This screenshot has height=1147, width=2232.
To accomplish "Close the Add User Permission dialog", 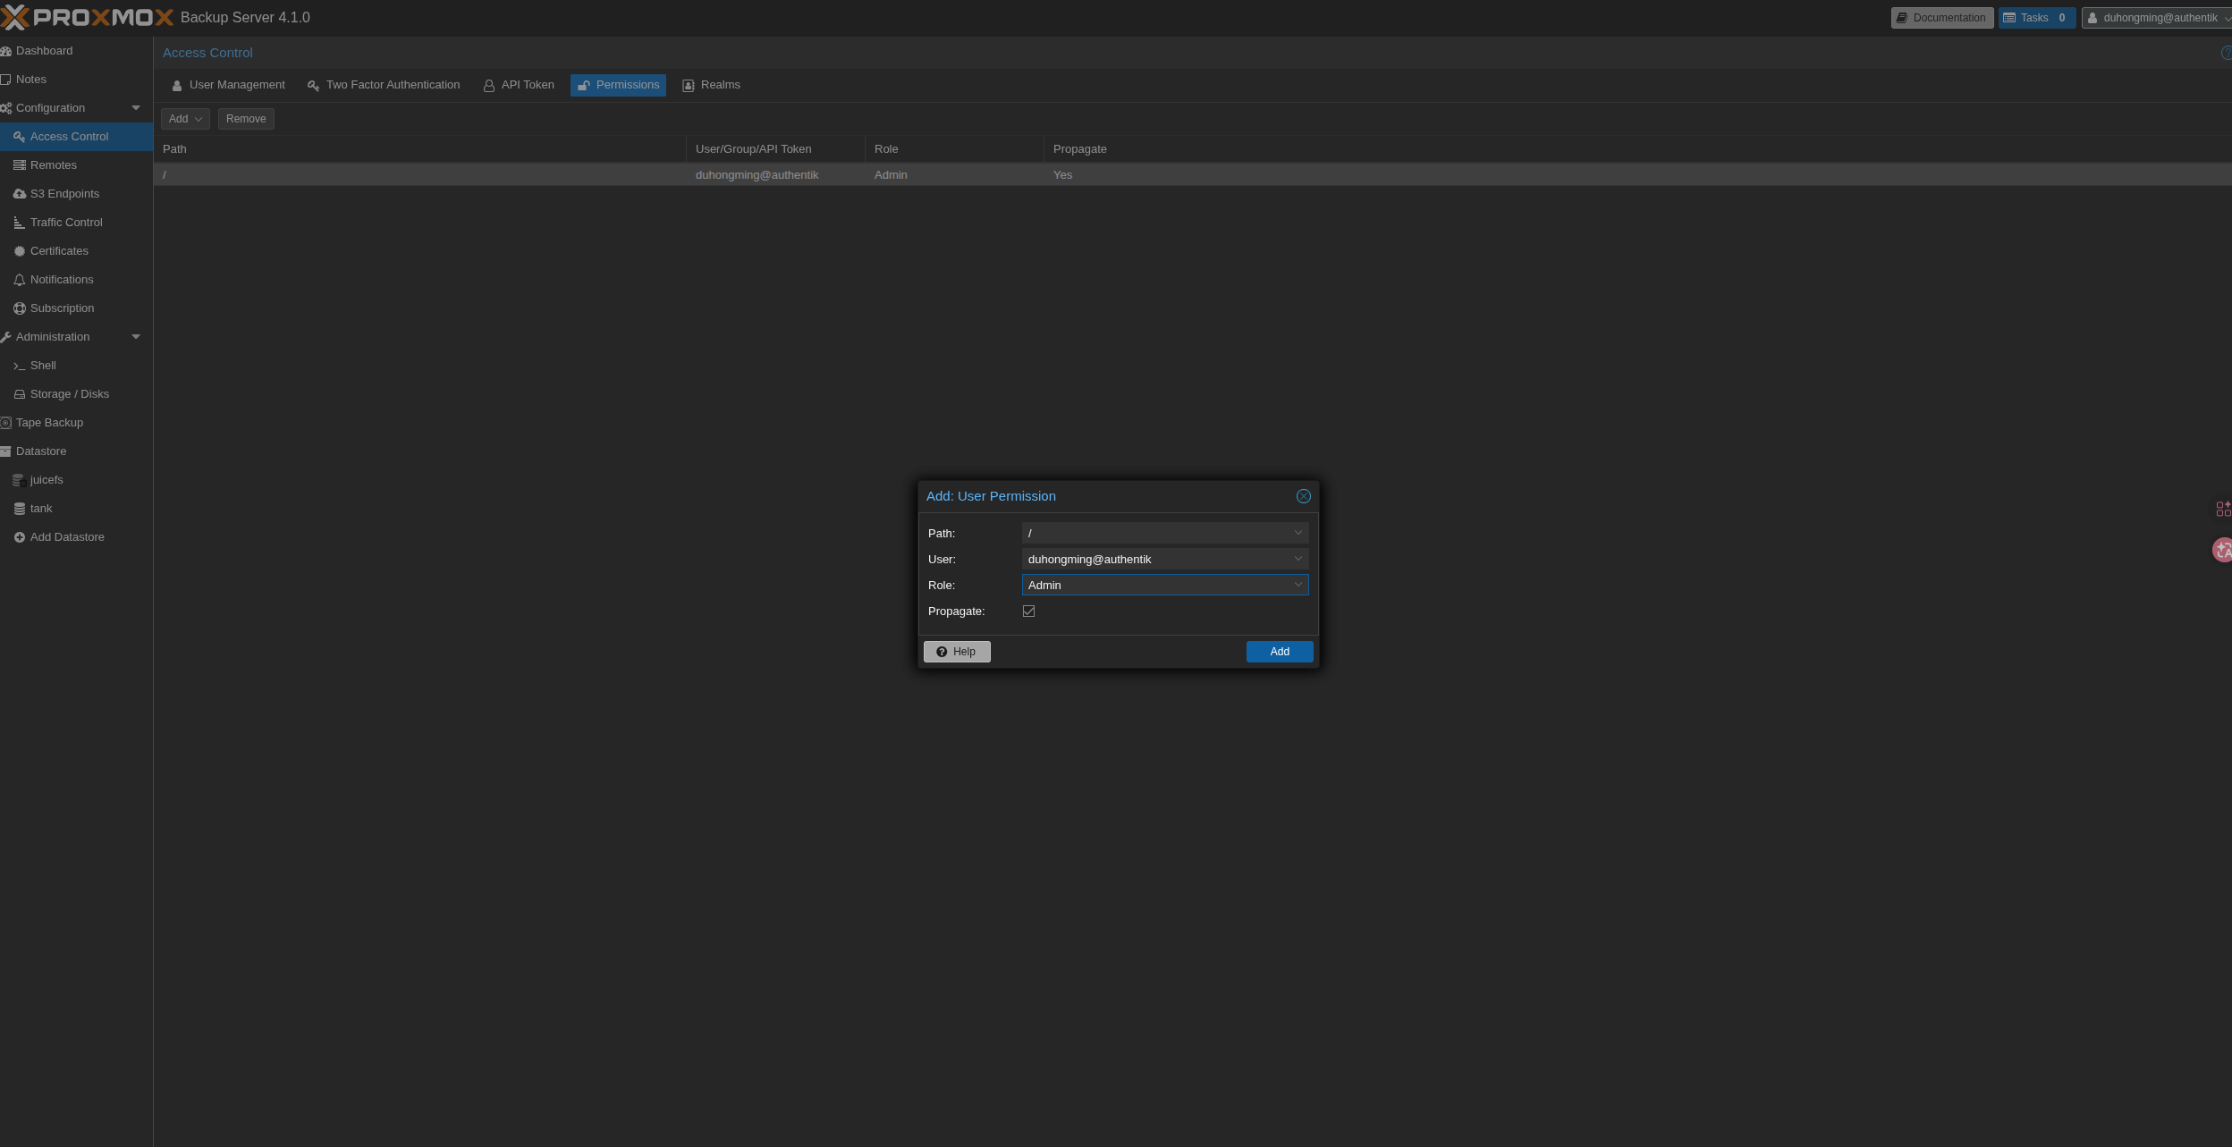I will [x=1303, y=496].
